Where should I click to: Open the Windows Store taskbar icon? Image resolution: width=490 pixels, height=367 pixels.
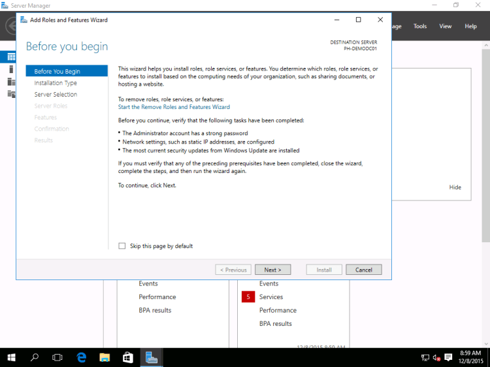(128, 357)
